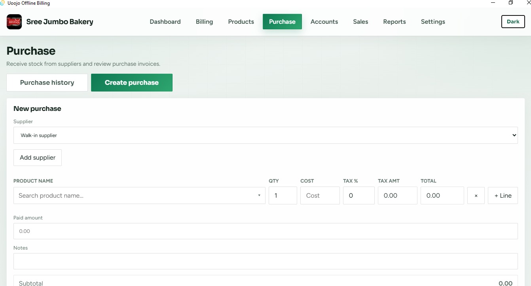Navigate to the Sales section
The image size is (531, 286).
click(x=360, y=22)
